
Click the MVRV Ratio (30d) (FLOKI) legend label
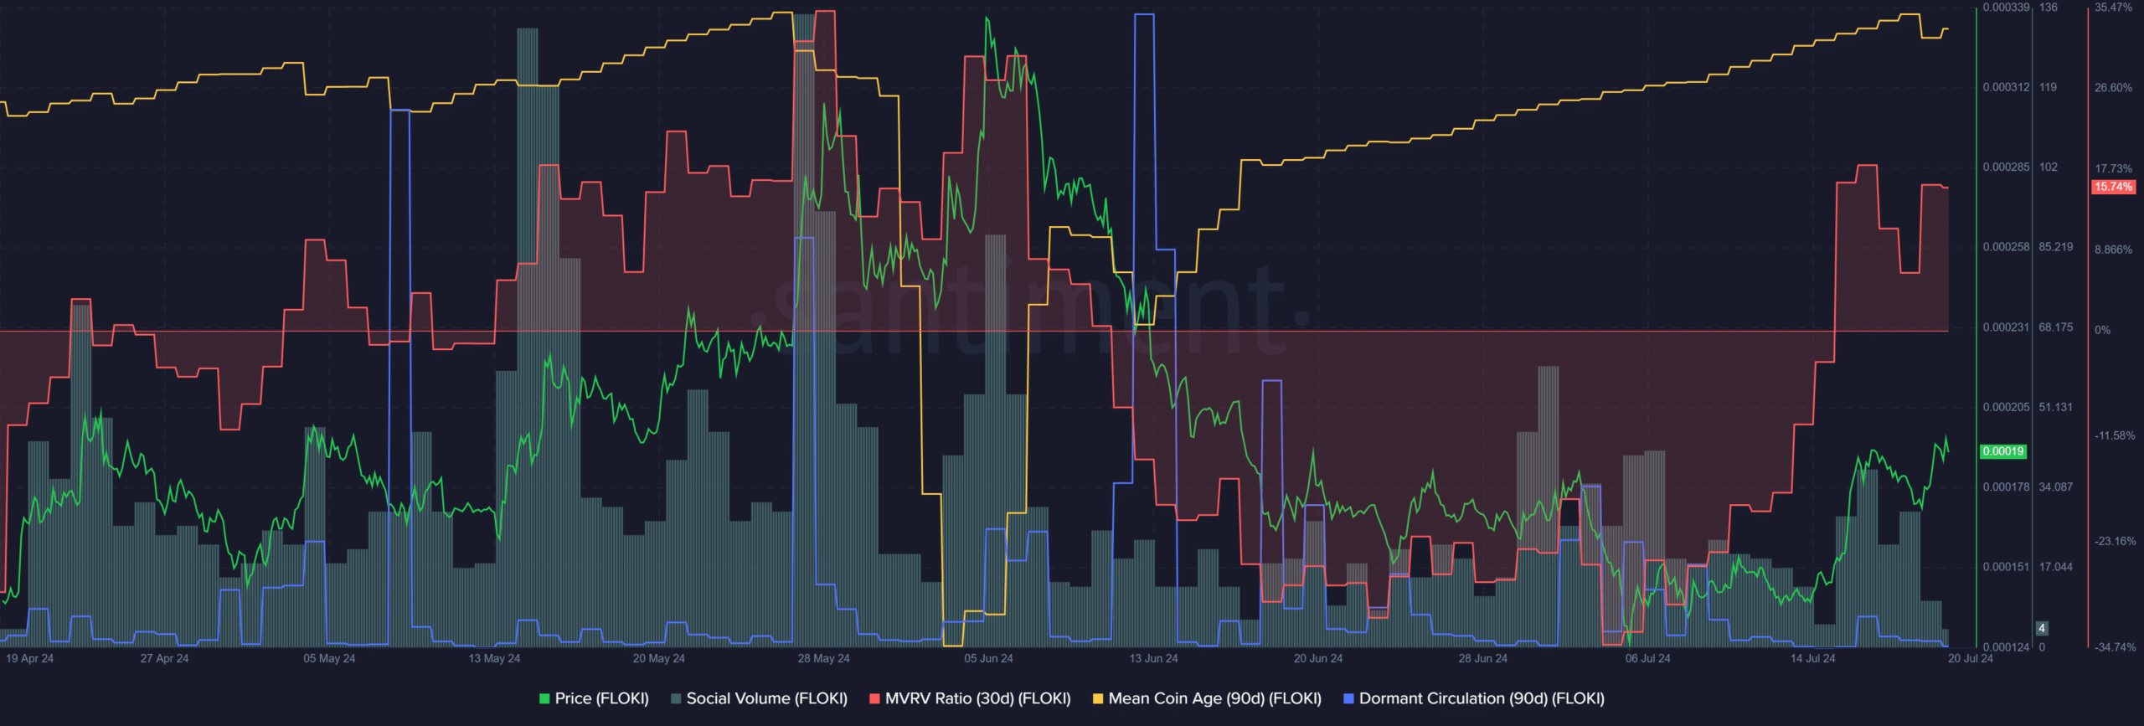977,698
